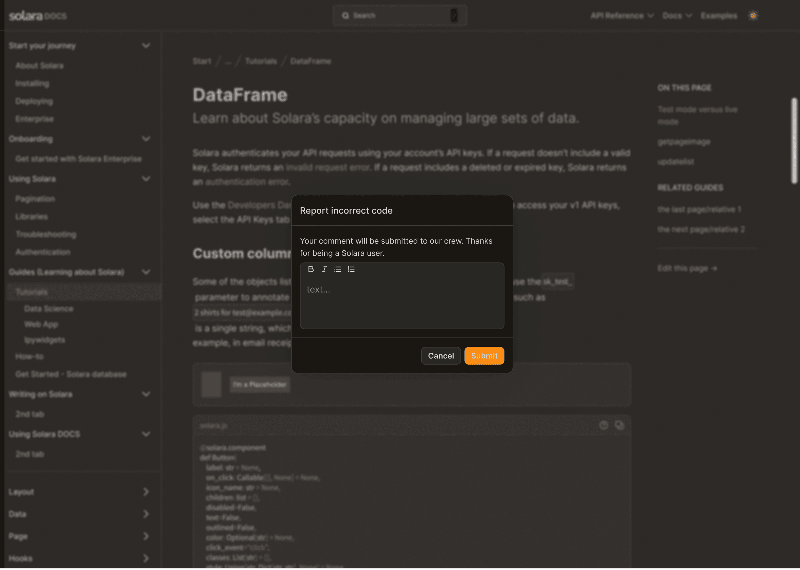Image resolution: width=800 pixels, height=570 pixels.
Task: Open Troubleshooting page in sidebar
Action: tap(46, 234)
